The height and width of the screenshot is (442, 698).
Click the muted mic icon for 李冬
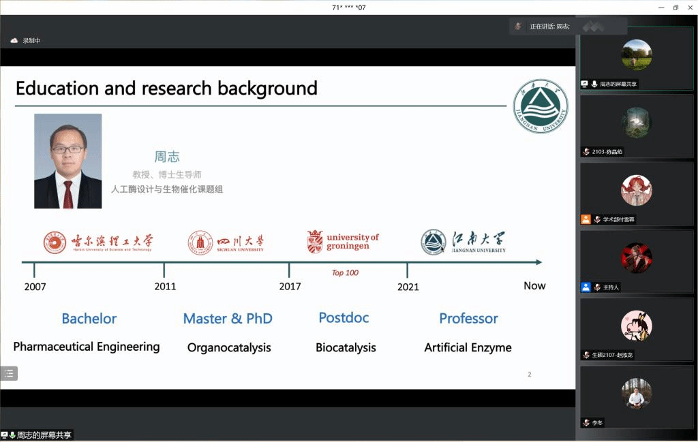(x=586, y=423)
